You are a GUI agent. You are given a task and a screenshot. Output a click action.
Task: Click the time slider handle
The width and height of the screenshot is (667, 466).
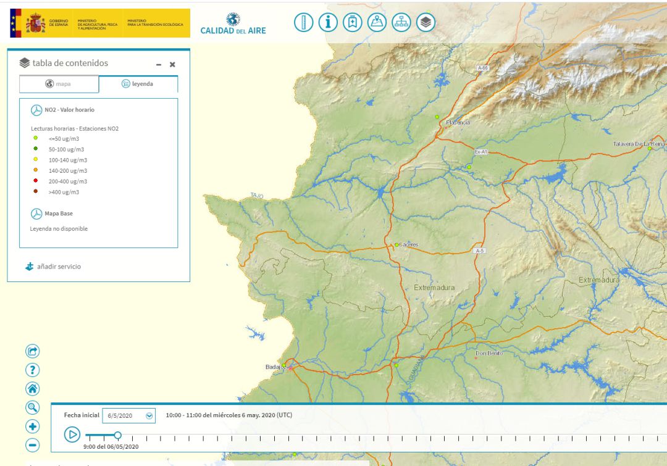[x=118, y=435]
